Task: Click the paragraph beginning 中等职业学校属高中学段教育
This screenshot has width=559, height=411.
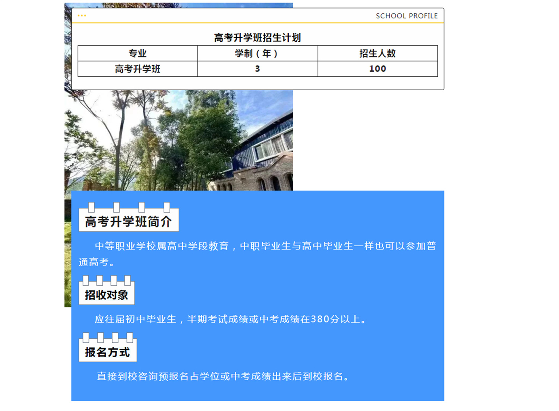Action: coord(265,246)
